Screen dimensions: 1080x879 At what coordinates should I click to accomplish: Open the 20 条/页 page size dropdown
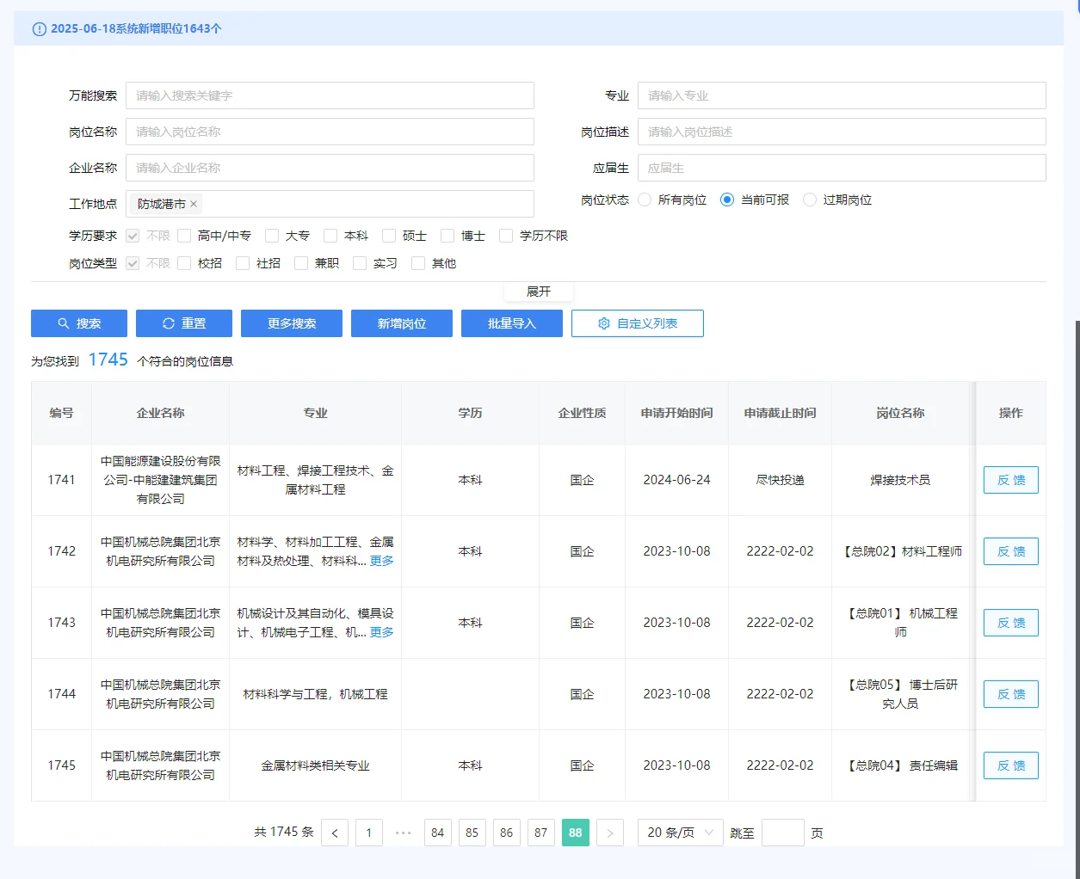(681, 833)
